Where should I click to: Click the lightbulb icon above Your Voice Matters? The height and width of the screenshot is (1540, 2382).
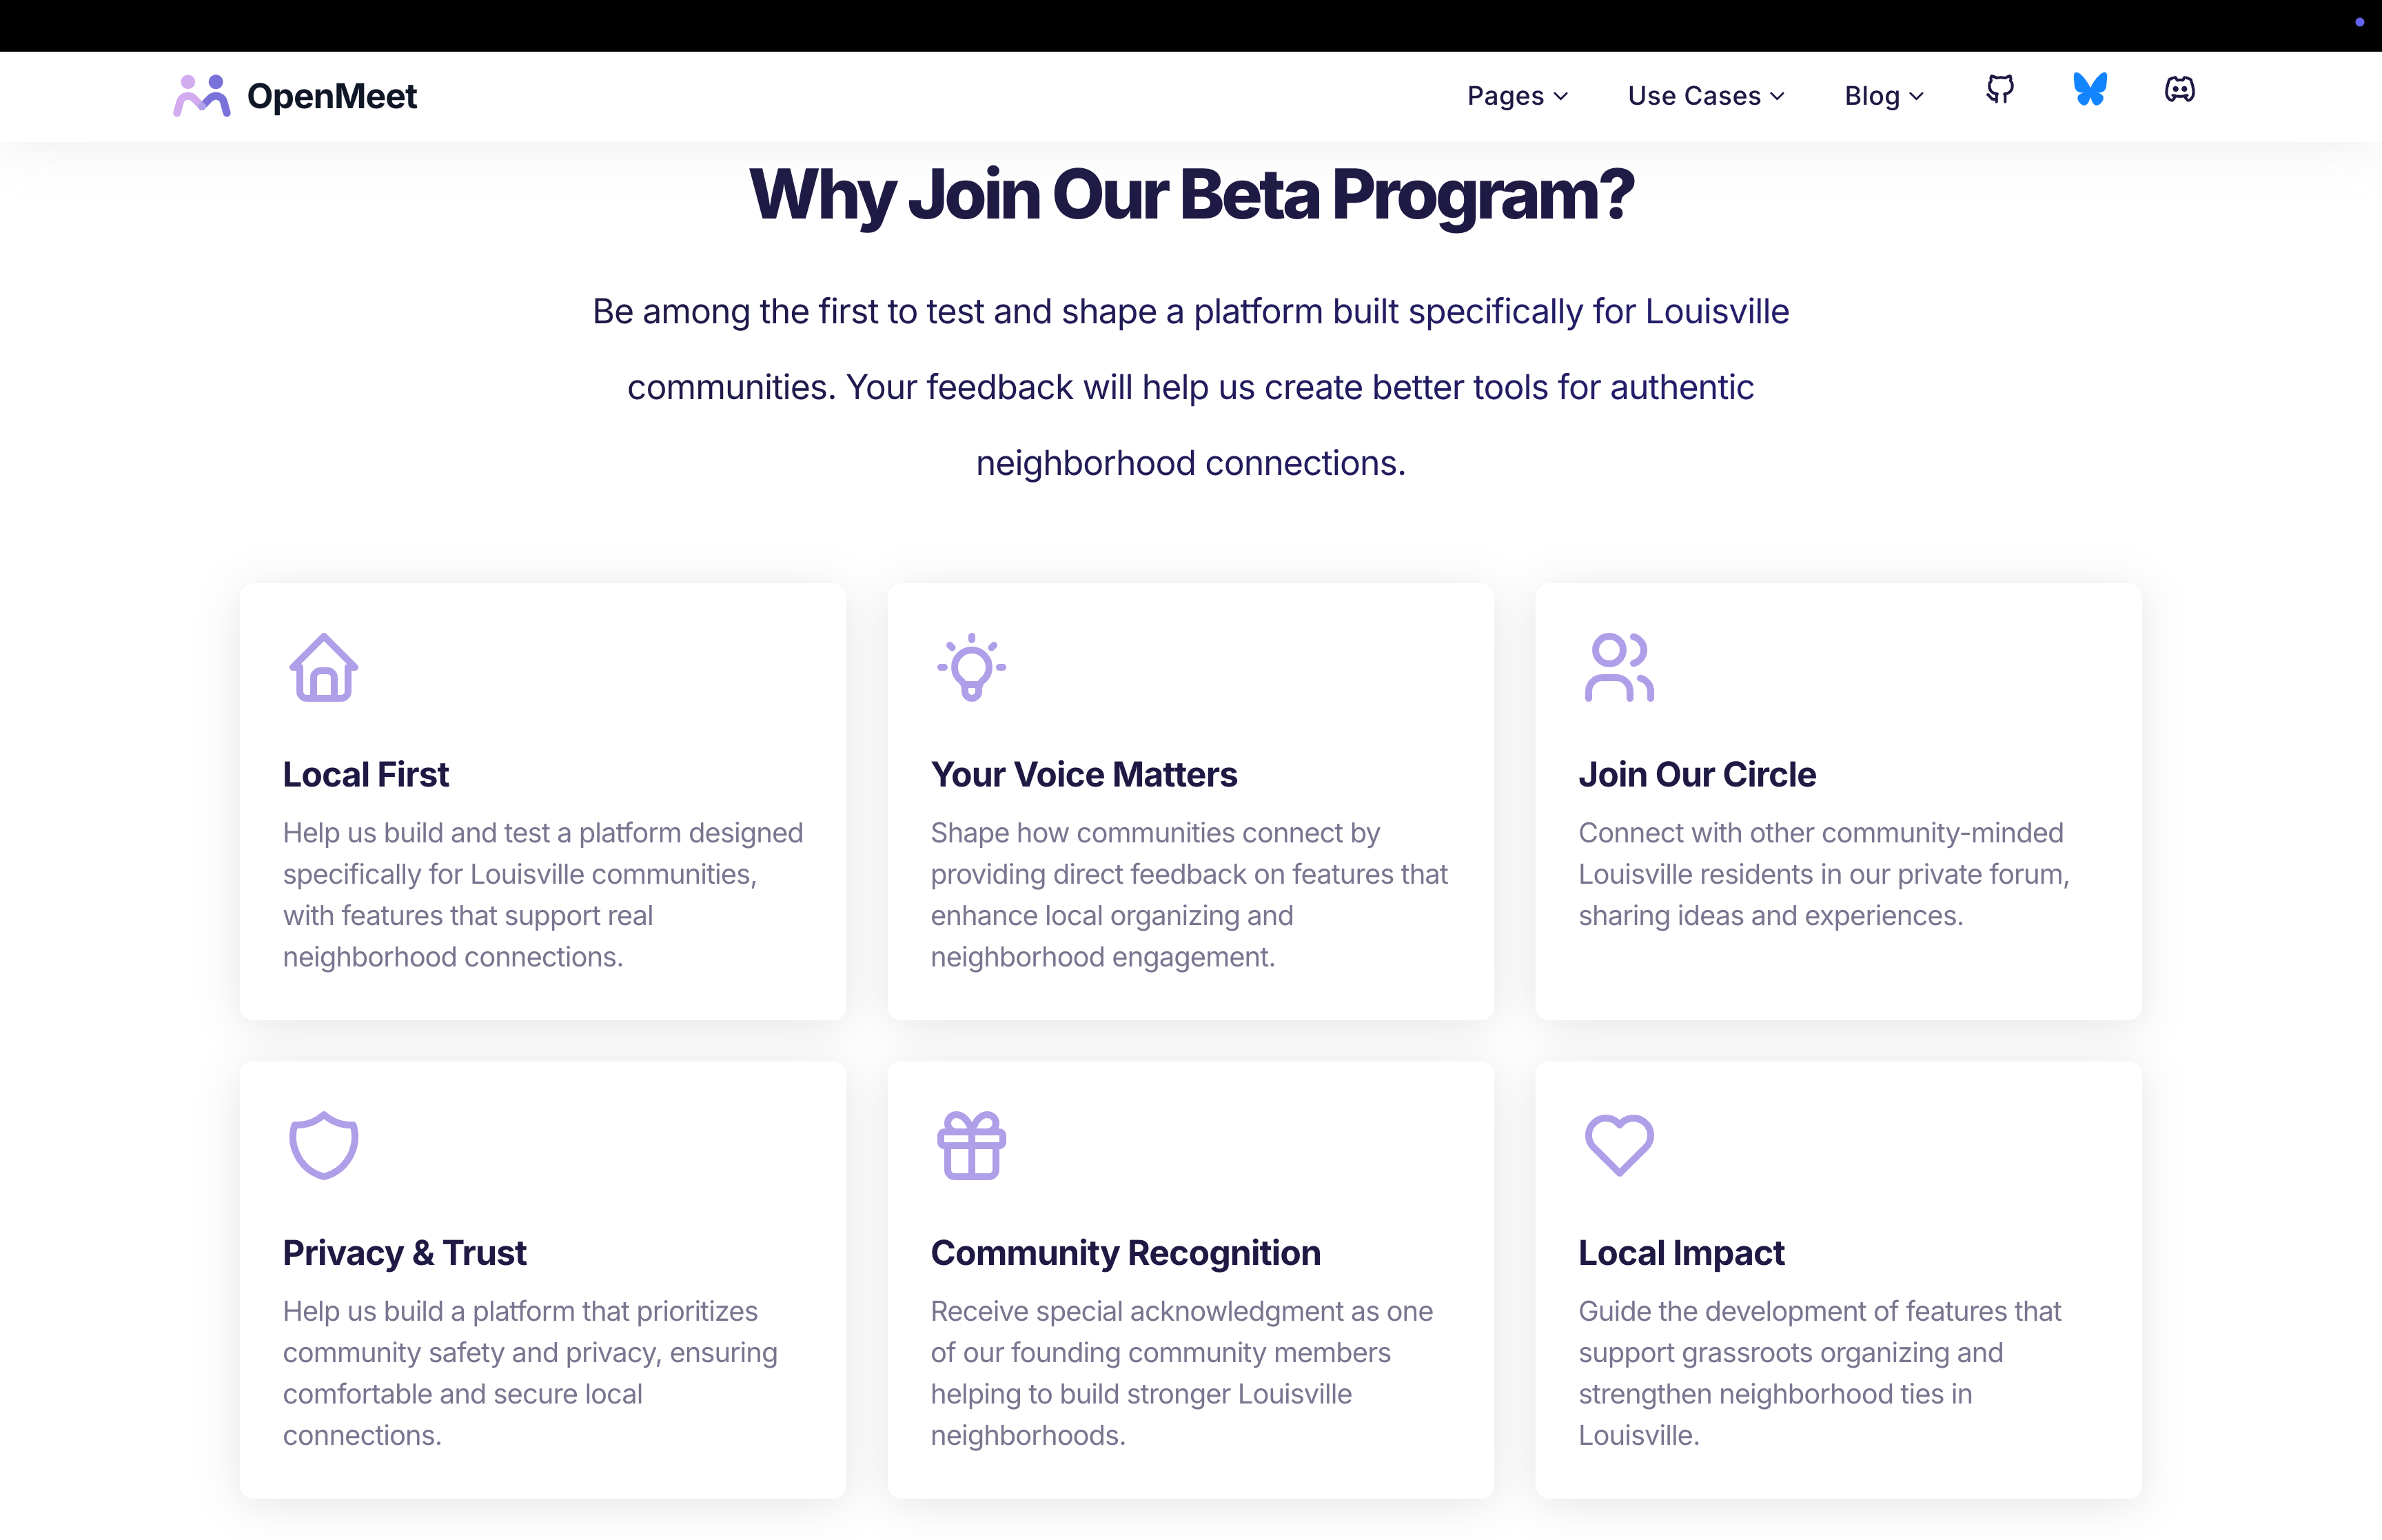tap(972, 668)
